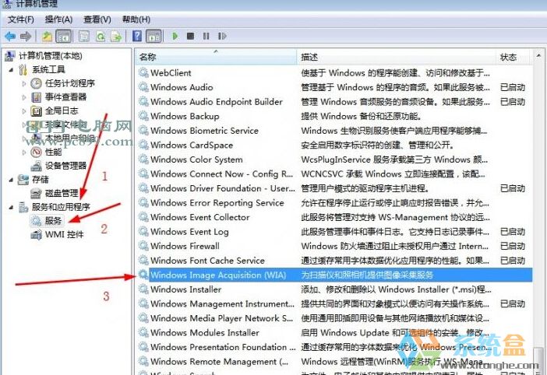Screen dimensions: 547x375
Task: Click the Windows Installer gear icon
Action: click(x=143, y=289)
